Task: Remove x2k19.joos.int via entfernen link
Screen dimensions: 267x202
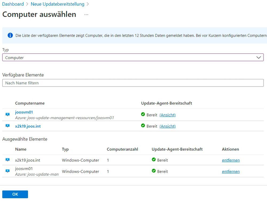Action: (x=231, y=160)
